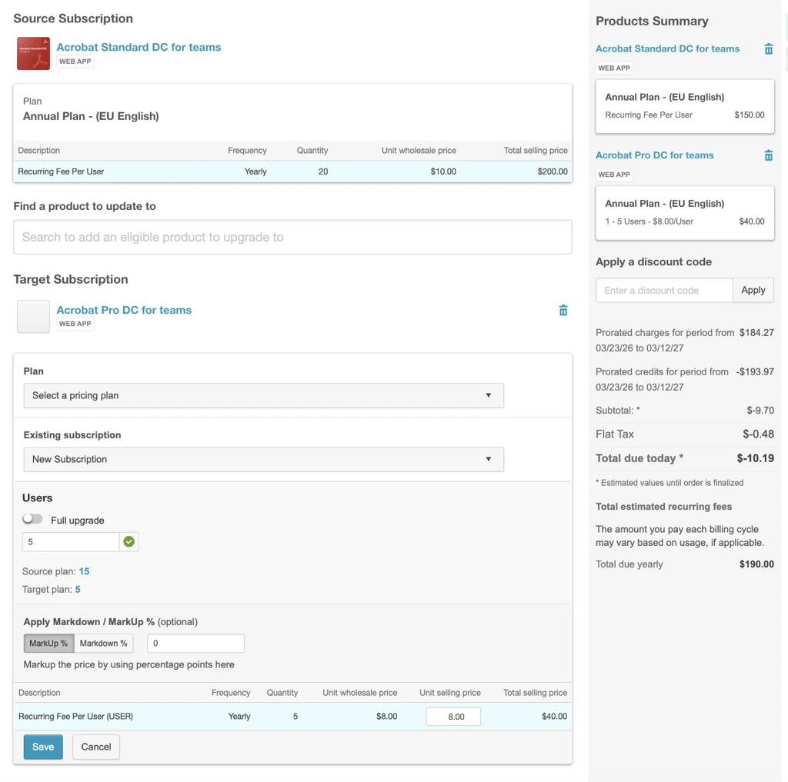Delete the Target Subscription with trash icon
Screen dimensions: 788x782
563,311
